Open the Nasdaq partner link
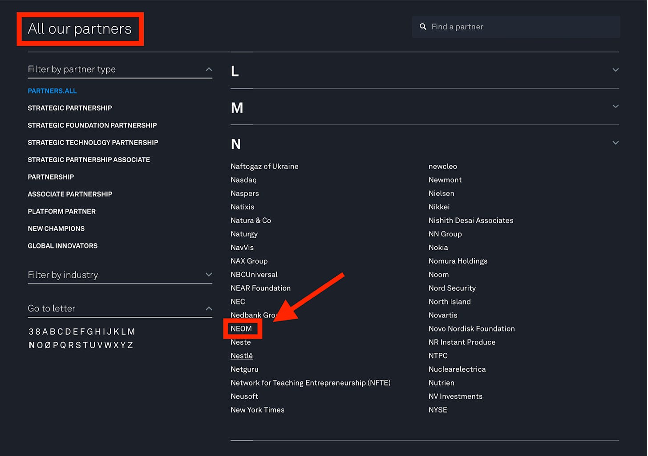Viewport: 648px width, 456px height. (243, 180)
